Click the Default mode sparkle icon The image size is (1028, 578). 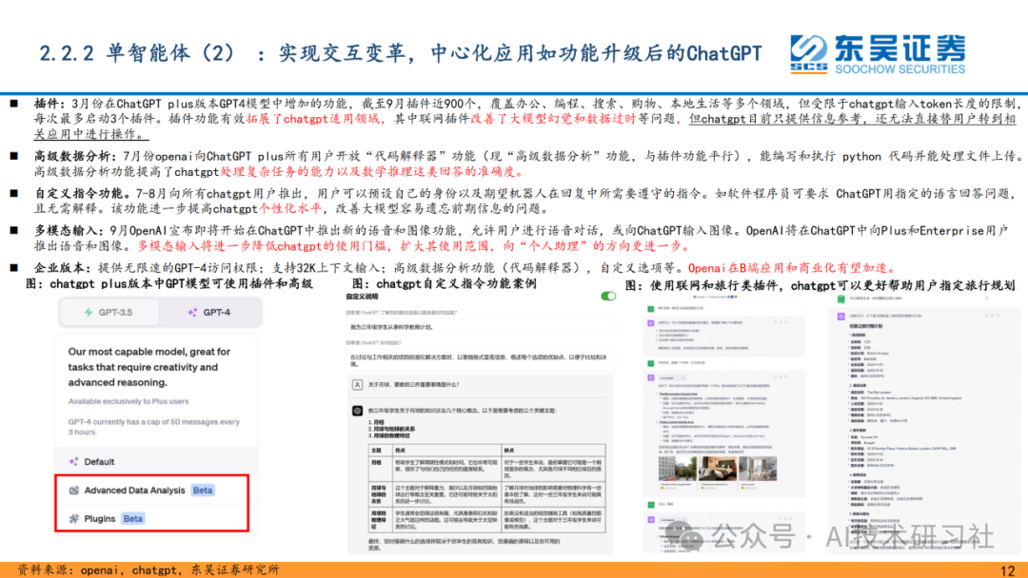tap(72, 460)
